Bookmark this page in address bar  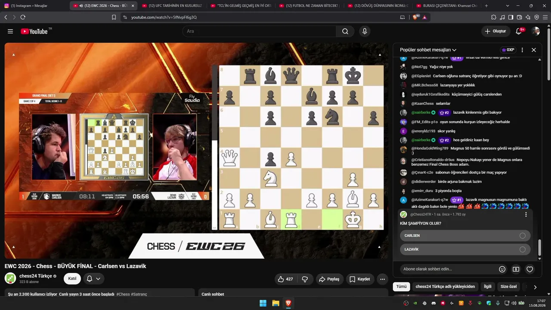tap(114, 17)
